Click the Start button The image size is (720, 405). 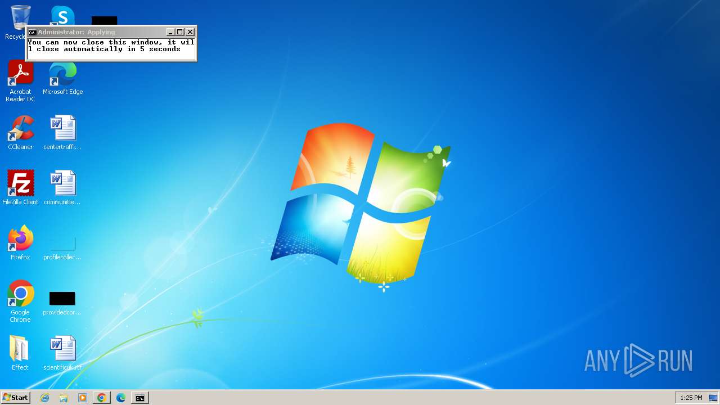15,398
